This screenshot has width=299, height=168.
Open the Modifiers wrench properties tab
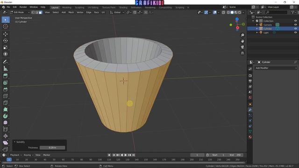(x=250, y=110)
